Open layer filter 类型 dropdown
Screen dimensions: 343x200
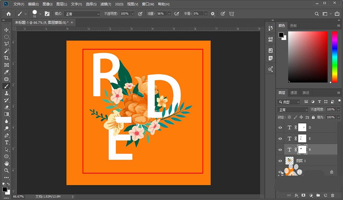coord(288,102)
